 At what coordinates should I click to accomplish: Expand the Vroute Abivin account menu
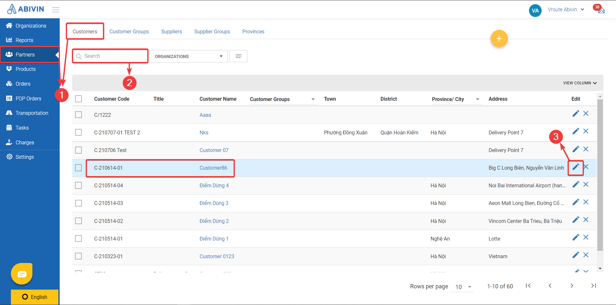pos(566,10)
